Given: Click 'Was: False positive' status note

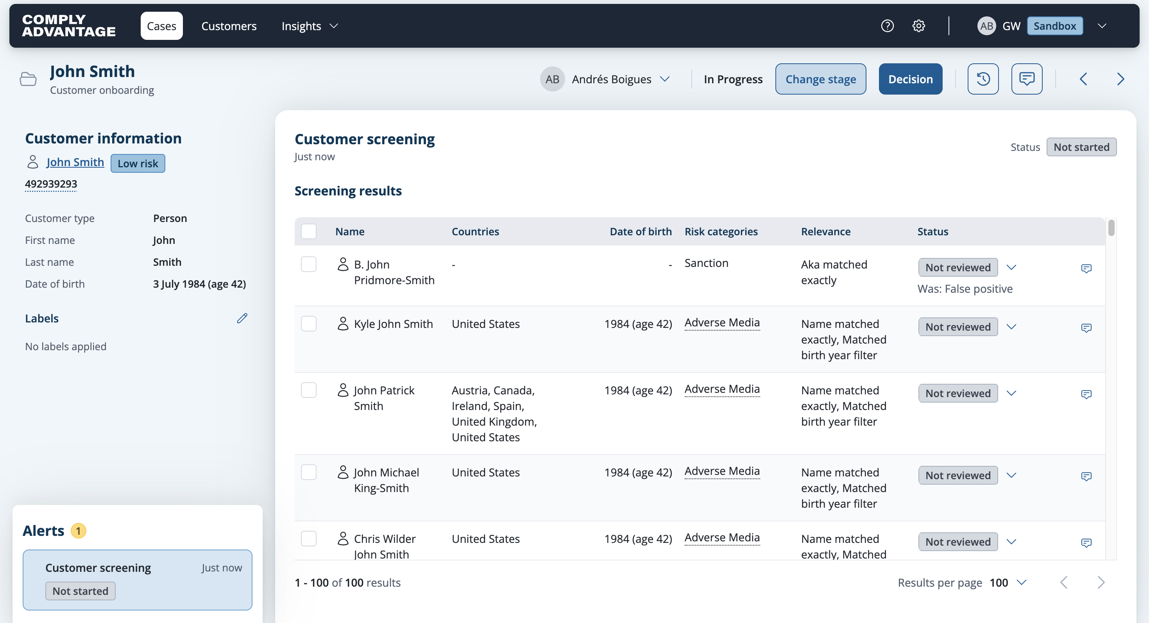Looking at the screenshot, I should [x=965, y=288].
